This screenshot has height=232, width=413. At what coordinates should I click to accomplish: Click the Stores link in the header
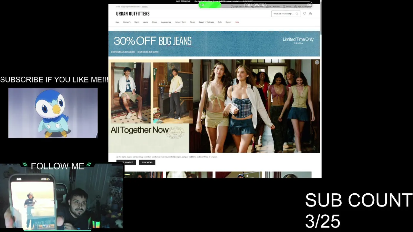(x=288, y=7)
